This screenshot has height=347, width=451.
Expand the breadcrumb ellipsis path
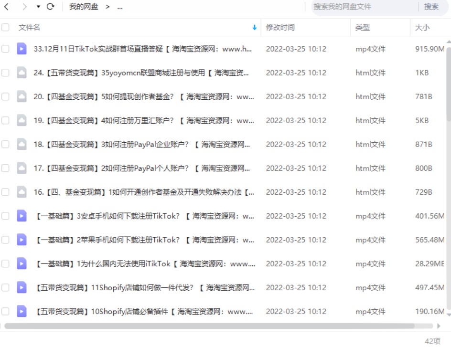[x=120, y=7]
